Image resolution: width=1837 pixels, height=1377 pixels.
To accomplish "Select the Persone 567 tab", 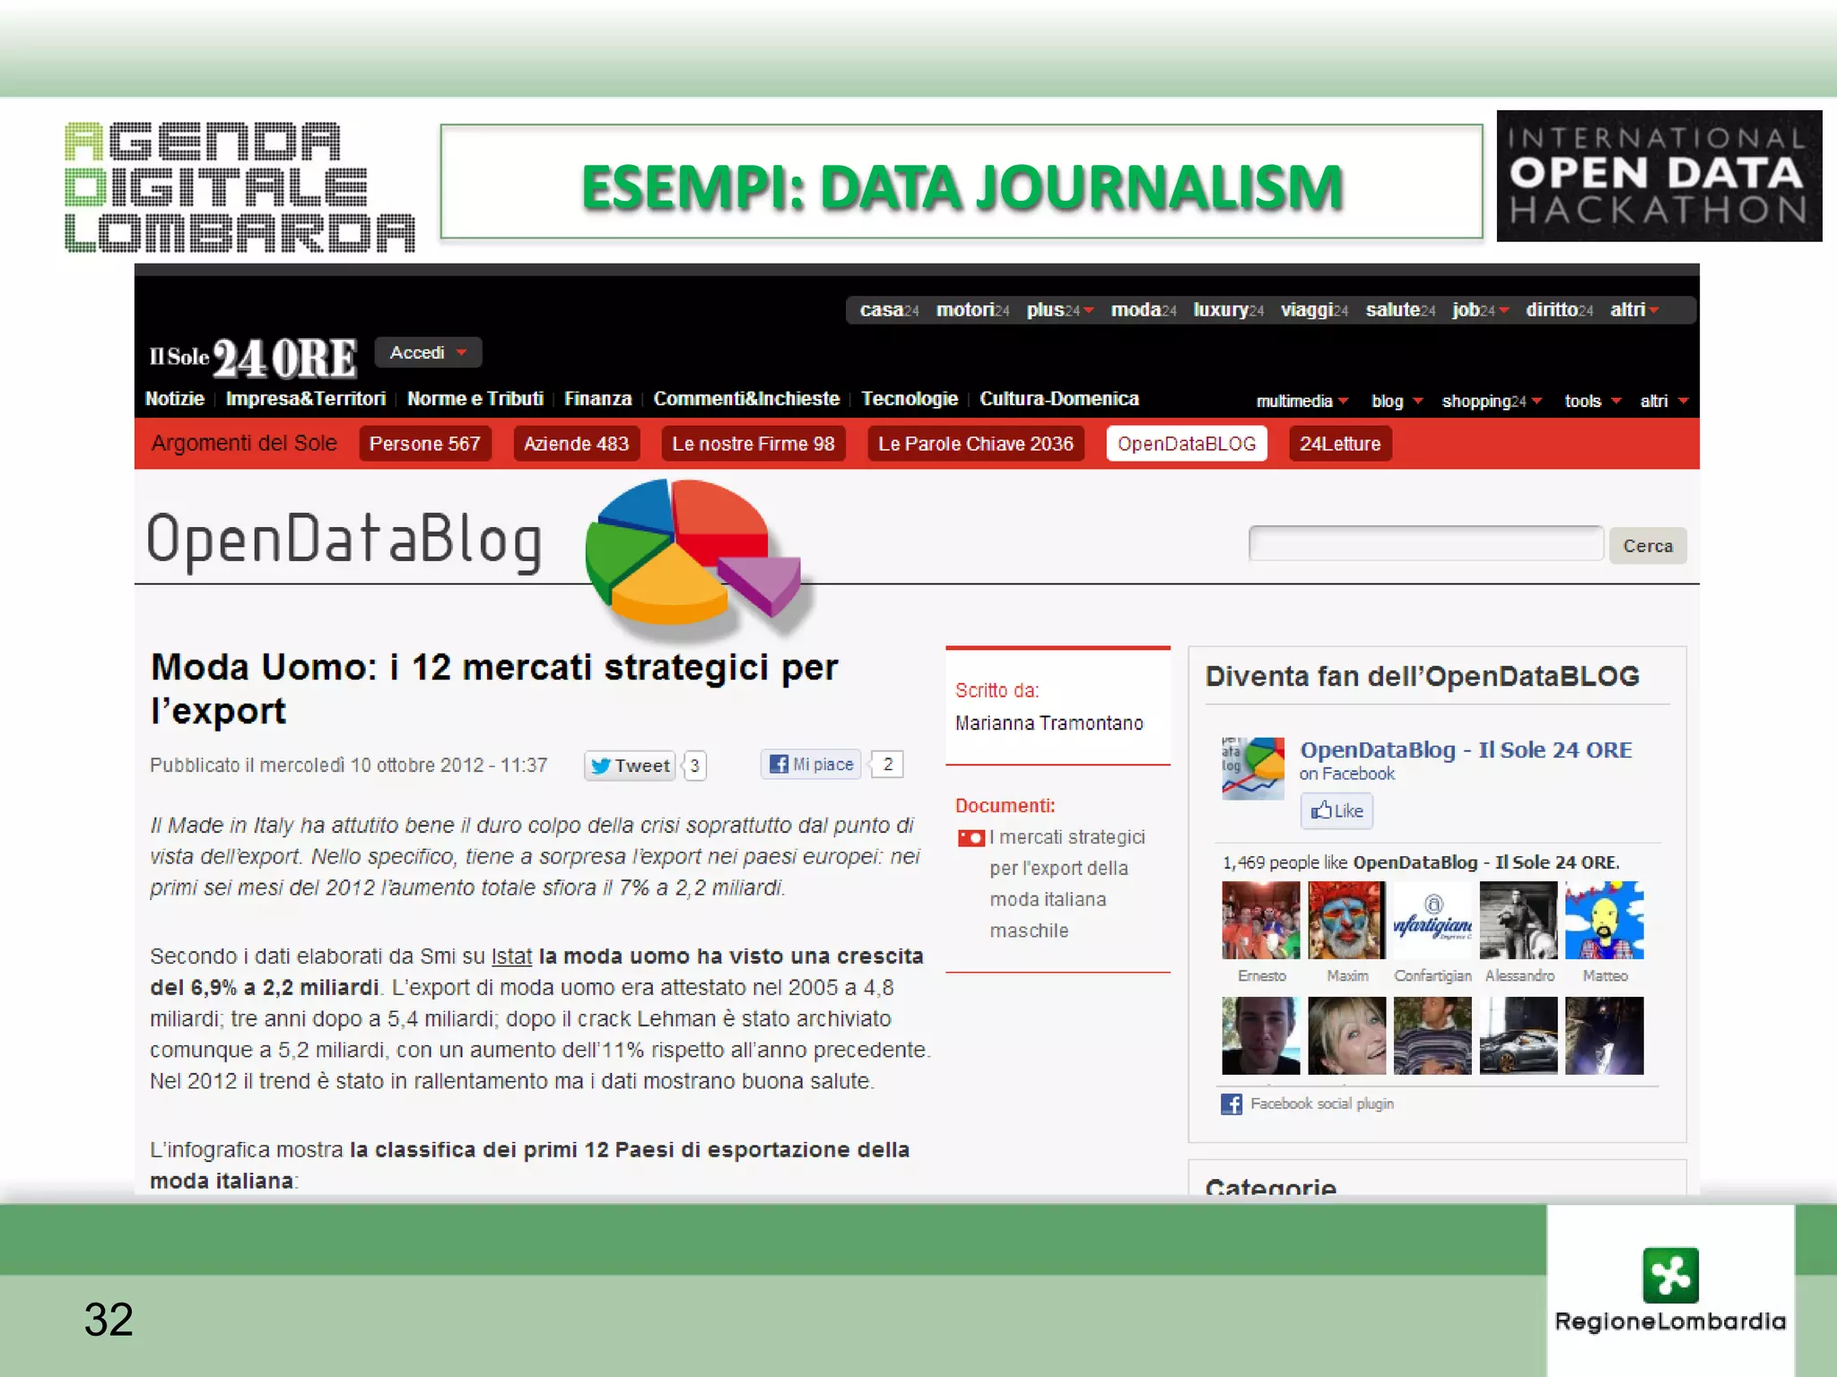I will click(424, 444).
